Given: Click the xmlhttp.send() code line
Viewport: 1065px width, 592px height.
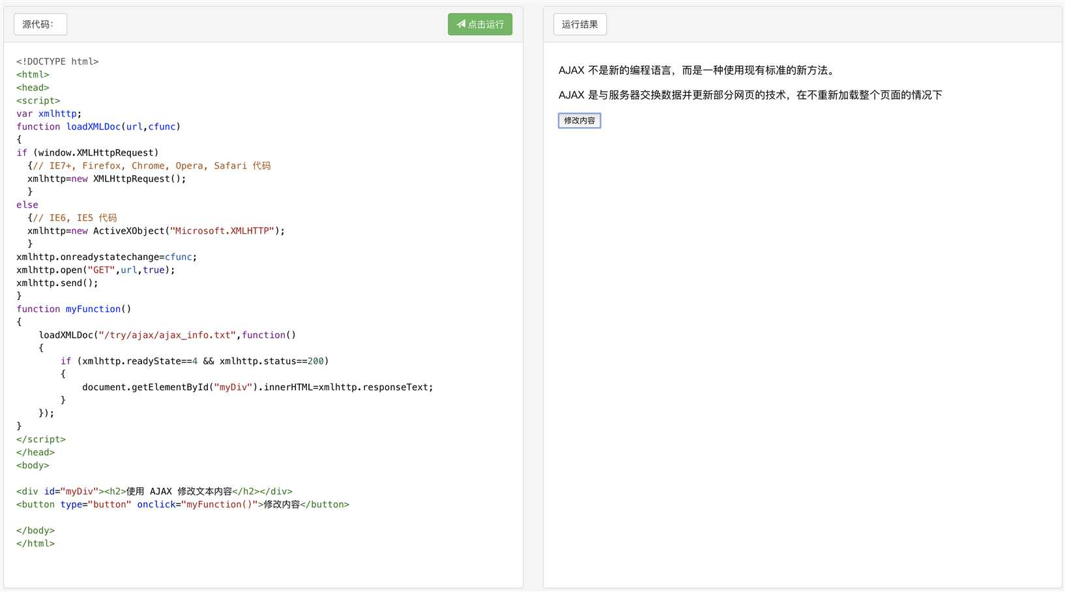Looking at the screenshot, I should pos(57,283).
